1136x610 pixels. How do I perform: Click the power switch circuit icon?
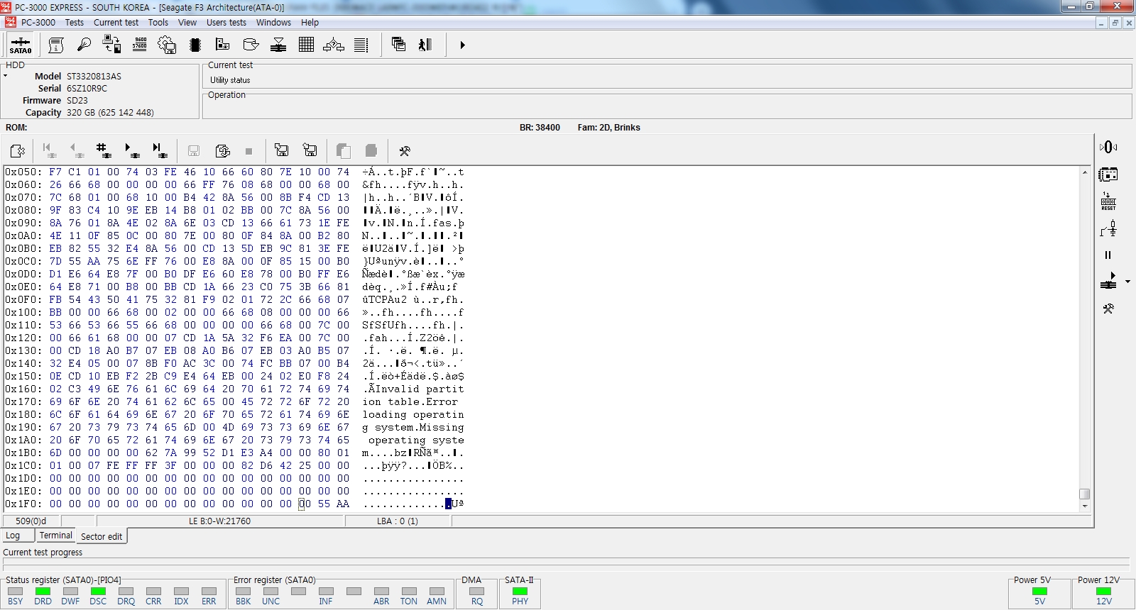[1108, 228]
